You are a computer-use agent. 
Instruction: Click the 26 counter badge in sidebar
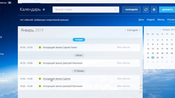tap(10, 3)
